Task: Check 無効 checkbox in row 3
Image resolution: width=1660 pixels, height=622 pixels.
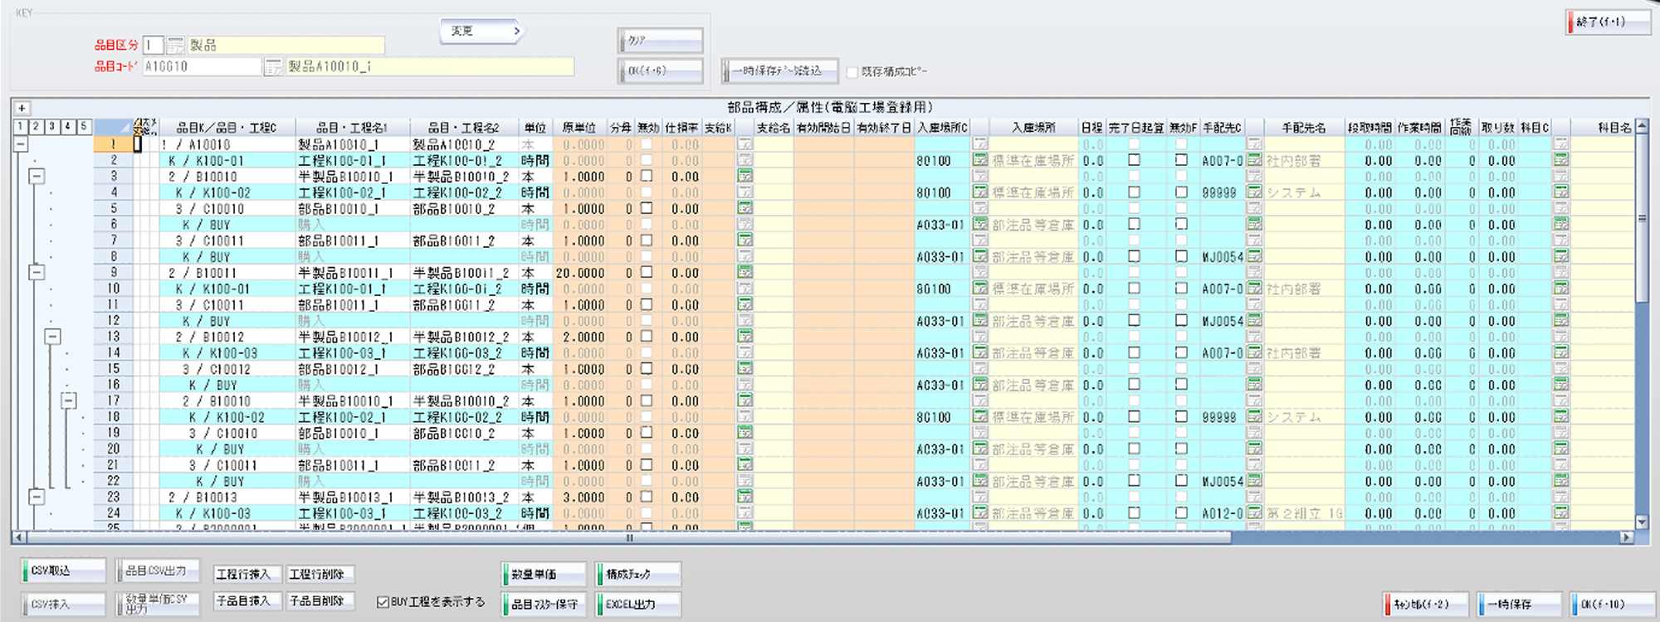Action: [x=647, y=176]
